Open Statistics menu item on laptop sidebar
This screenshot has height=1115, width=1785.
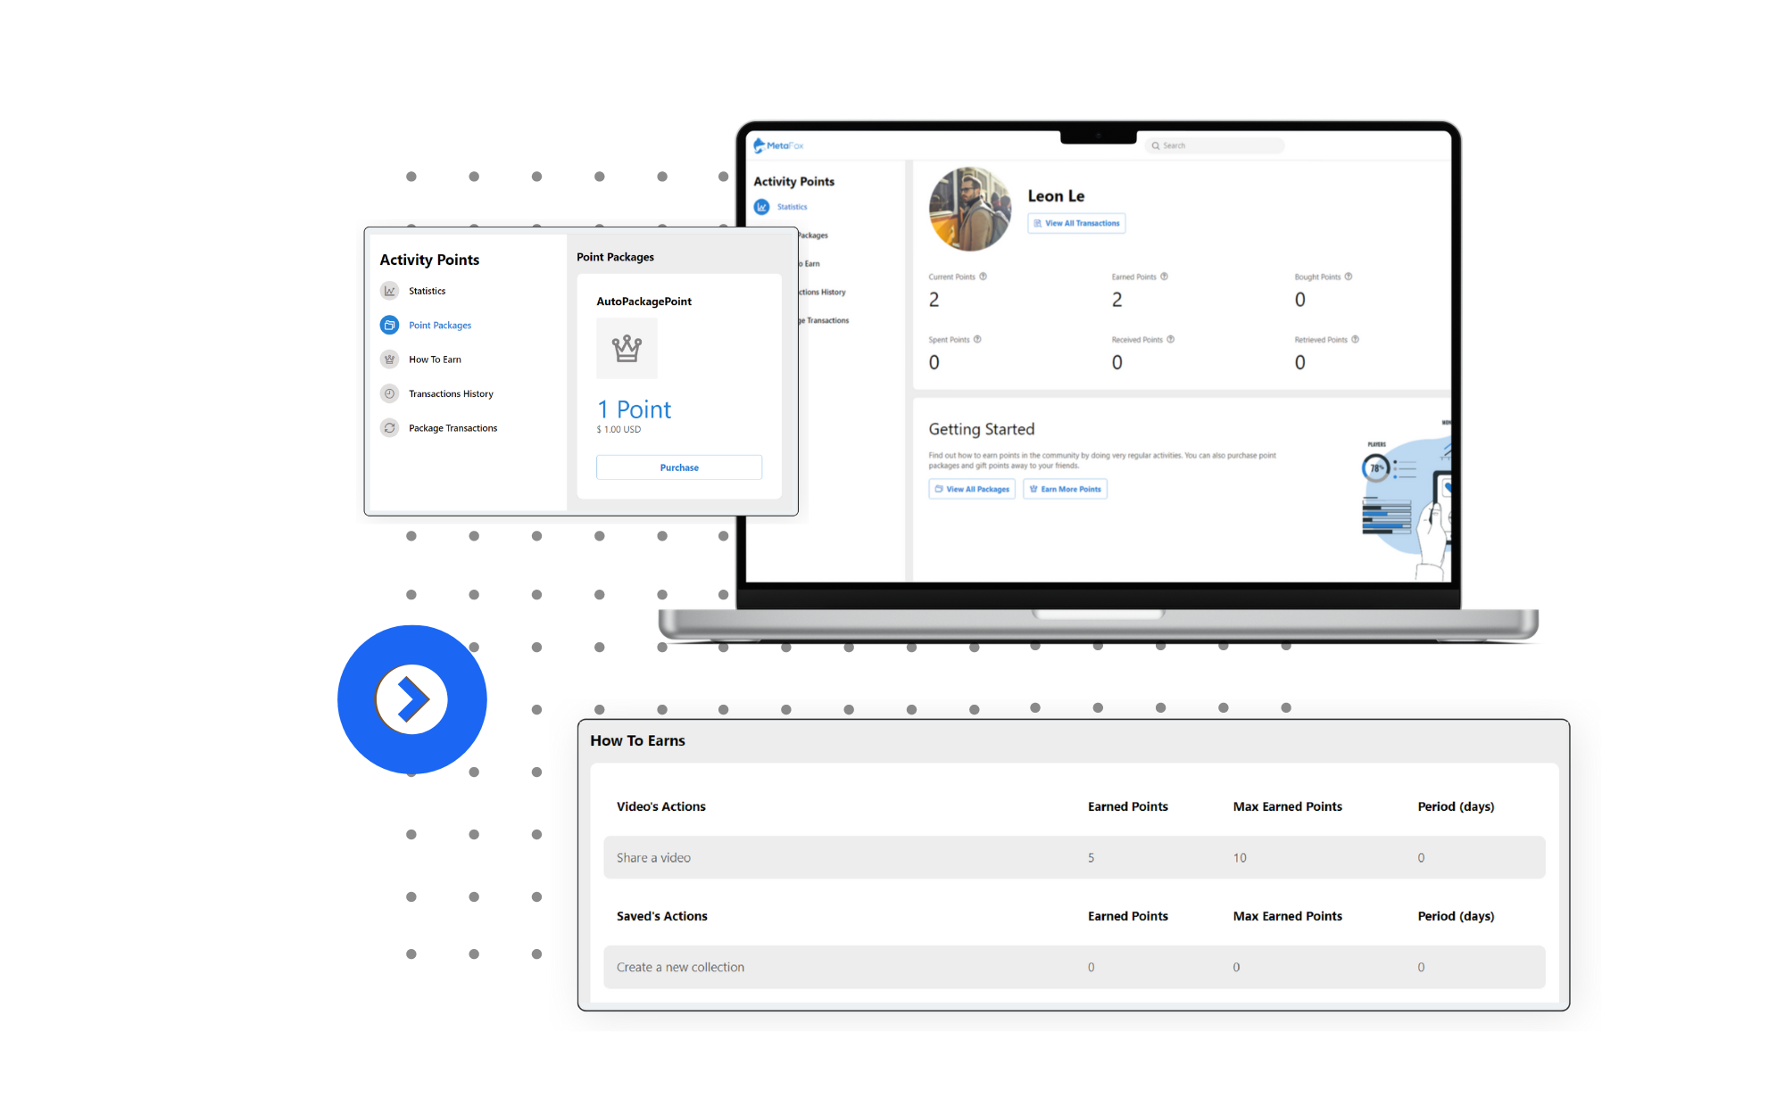(x=791, y=207)
